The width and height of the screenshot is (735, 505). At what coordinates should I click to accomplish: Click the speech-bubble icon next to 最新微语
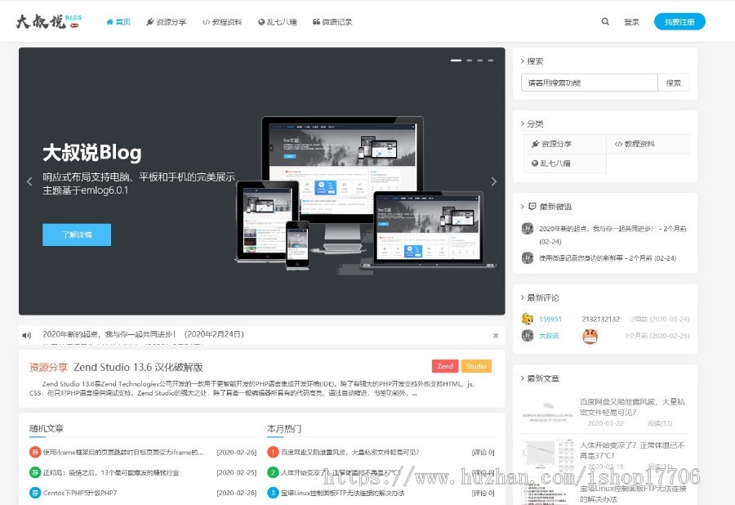tap(532, 205)
